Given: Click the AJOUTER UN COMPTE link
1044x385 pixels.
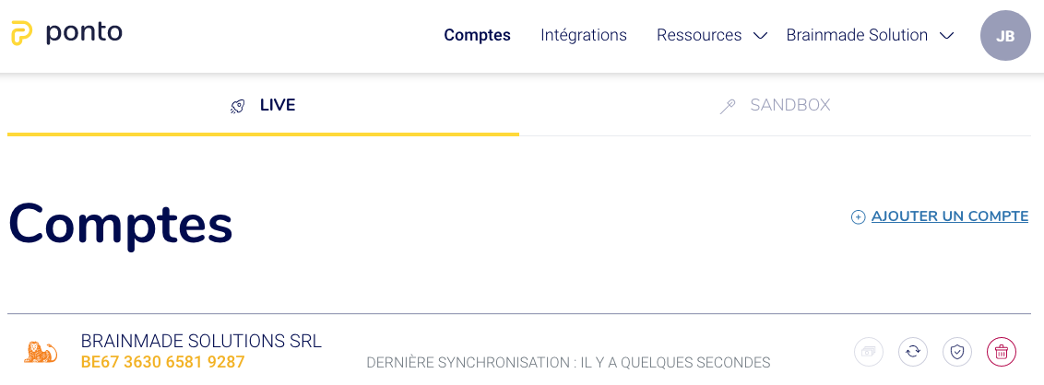Looking at the screenshot, I should pos(949,216).
